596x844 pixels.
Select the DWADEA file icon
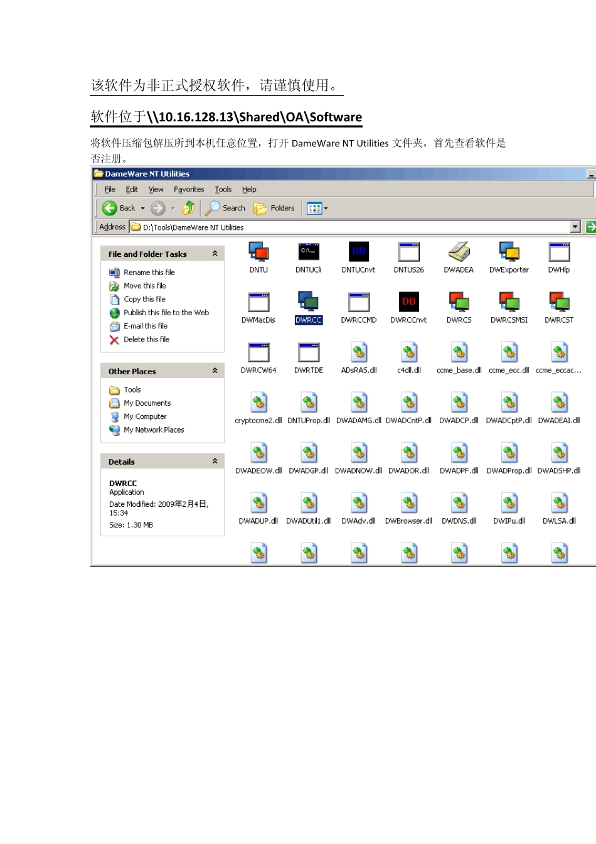coord(459,252)
